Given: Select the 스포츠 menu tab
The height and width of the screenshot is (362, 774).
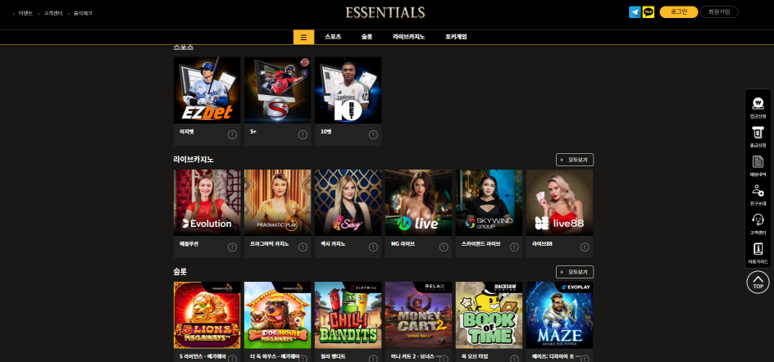Looking at the screenshot, I should coord(333,37).
